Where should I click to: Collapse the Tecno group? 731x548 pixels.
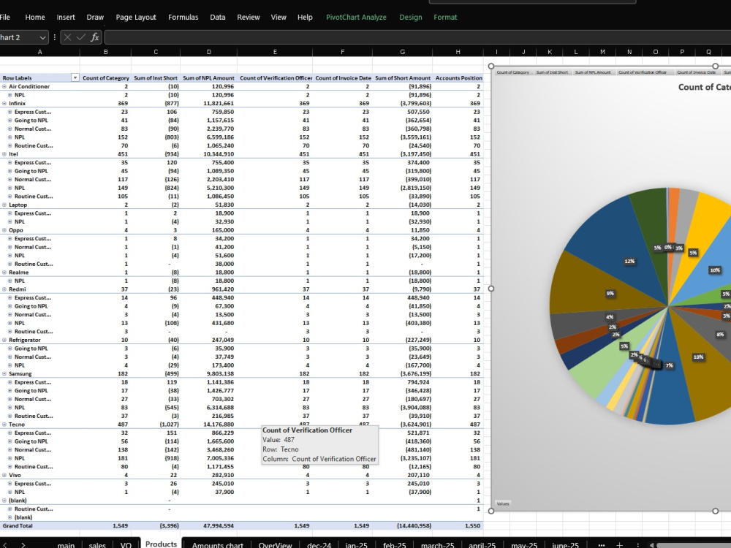[4, 424]
